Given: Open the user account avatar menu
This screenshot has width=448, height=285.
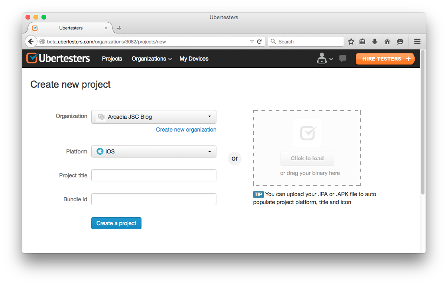Looking at the screenshot, I should click(324, 59).
